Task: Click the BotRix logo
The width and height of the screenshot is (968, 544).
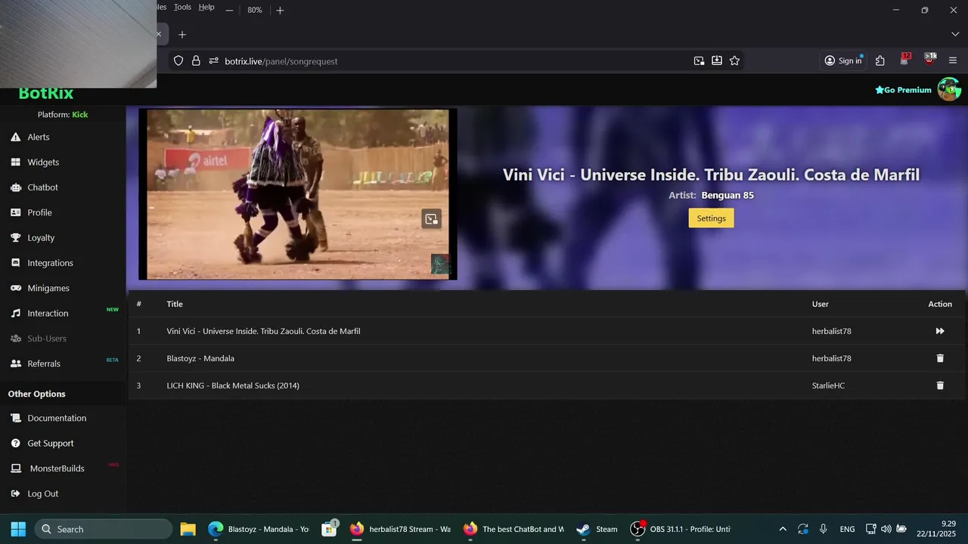Action: [46, 94]
